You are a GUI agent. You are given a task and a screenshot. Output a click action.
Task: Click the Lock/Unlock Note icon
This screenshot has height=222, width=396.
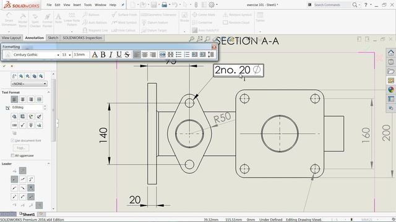[39, 117]
